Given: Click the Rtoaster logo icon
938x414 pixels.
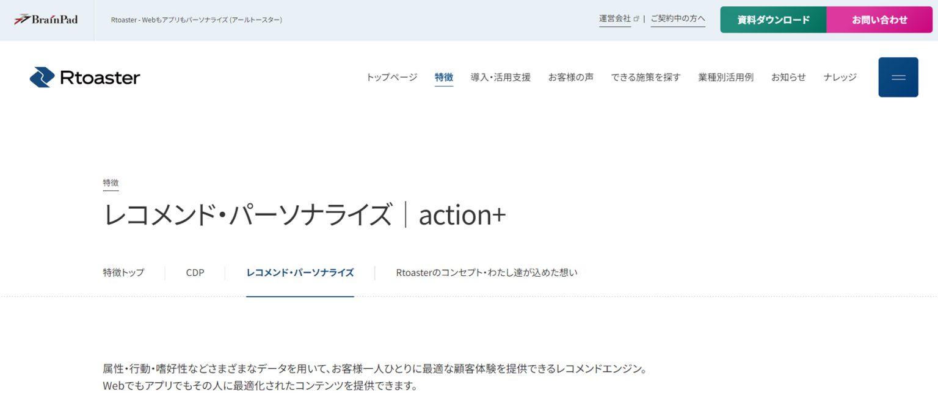Looking at the screenshot, I should [41, 77].
